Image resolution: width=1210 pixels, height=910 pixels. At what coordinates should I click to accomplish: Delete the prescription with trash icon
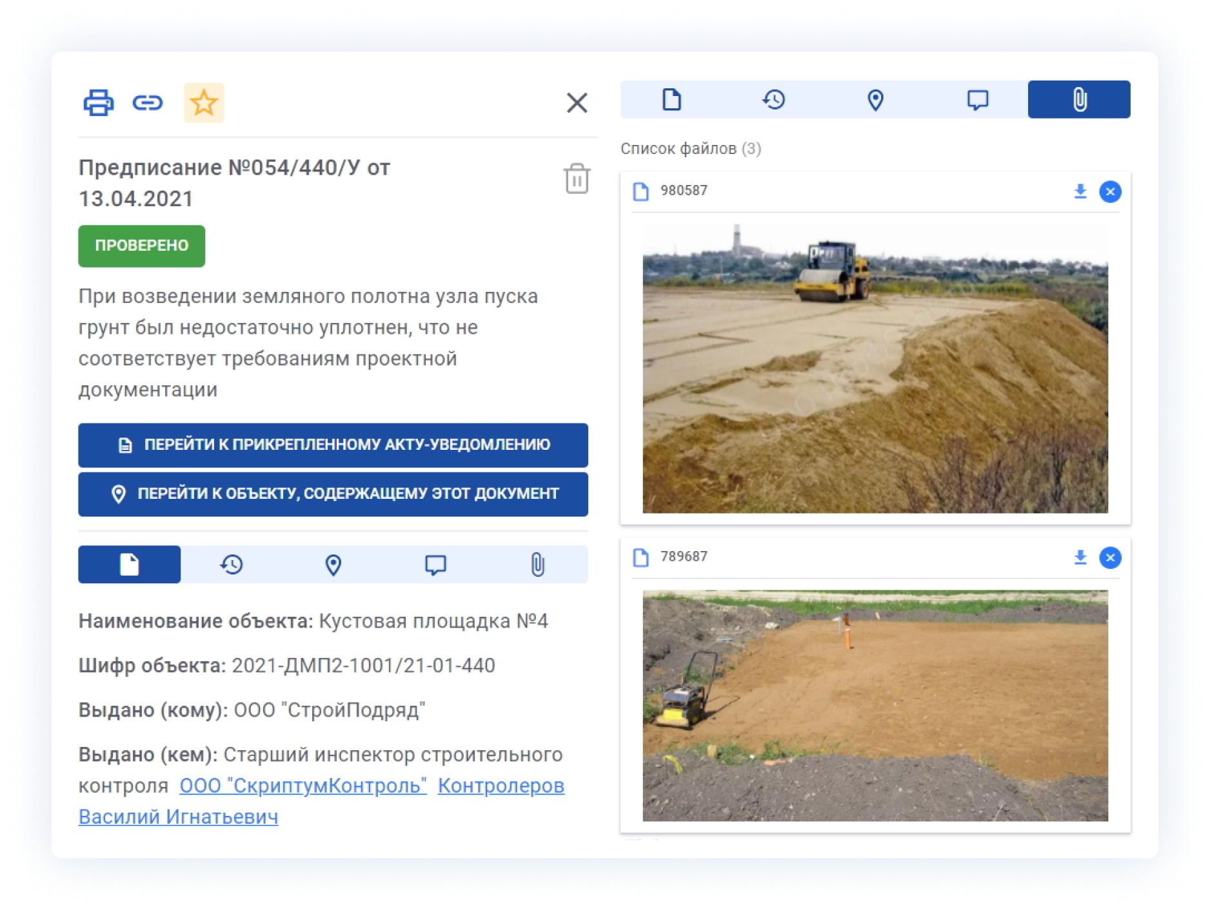click(x=577, y=179)
